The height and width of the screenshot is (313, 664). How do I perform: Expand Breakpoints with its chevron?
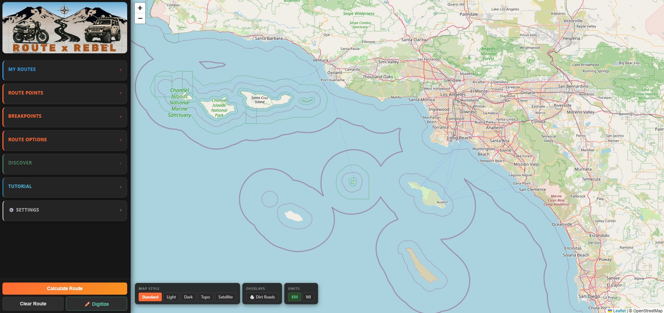[121, 117]
